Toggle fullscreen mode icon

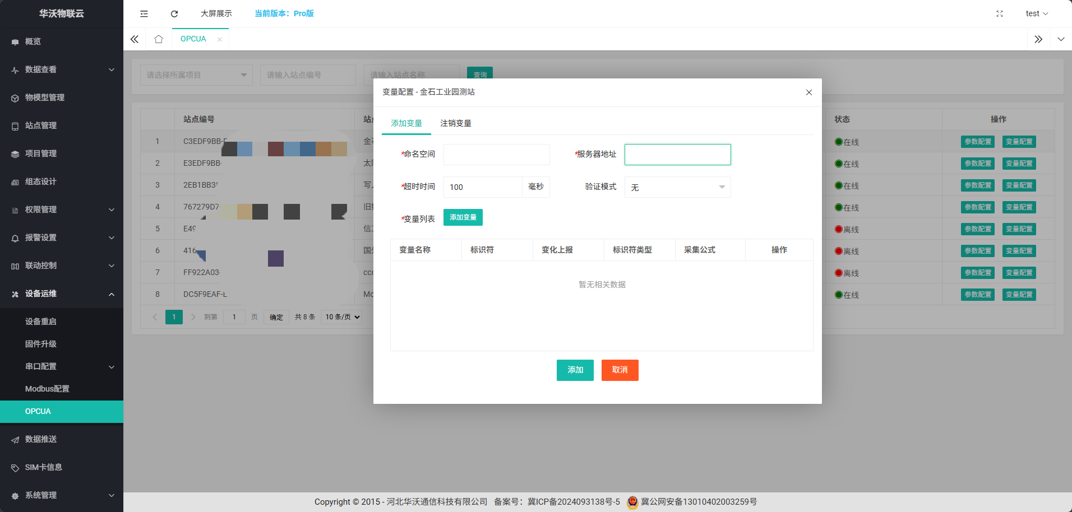click(x=999, y=13)
